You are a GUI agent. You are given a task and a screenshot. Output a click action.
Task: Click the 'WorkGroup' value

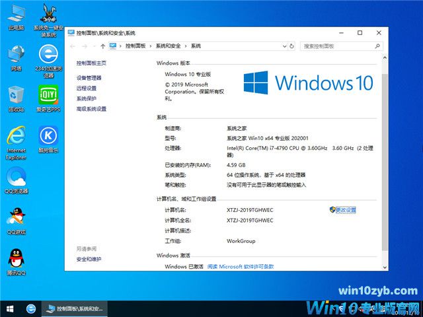241,241
